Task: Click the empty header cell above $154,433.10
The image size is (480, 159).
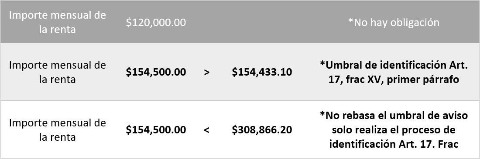Action: [262, 22]
